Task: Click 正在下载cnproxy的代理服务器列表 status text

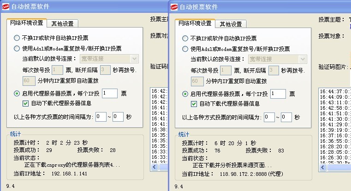Action: pos(72,165)
